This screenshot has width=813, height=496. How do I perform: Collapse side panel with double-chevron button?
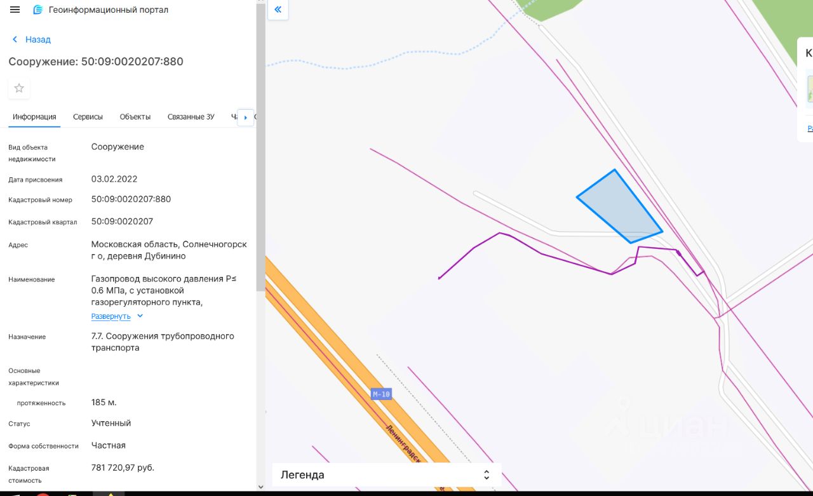point(278,10)
